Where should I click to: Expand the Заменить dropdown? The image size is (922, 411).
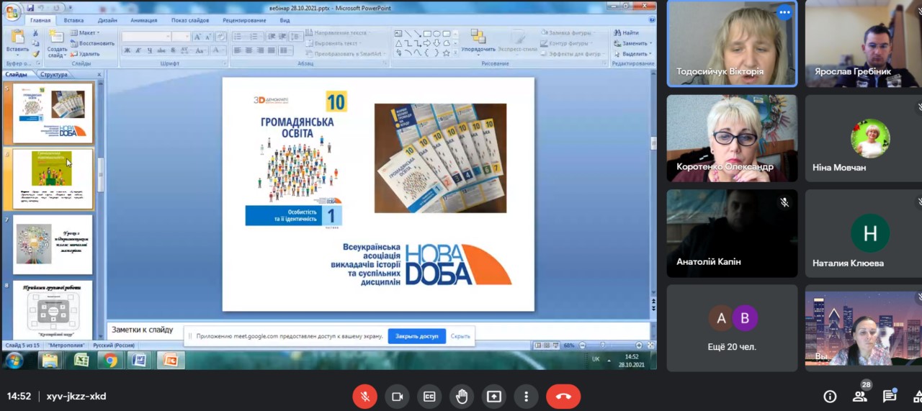coord(632,43)
